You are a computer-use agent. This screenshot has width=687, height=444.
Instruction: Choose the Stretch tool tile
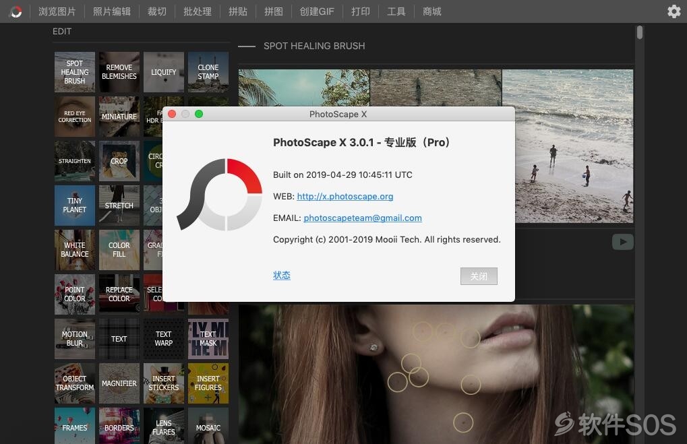[x=119, y=205]
